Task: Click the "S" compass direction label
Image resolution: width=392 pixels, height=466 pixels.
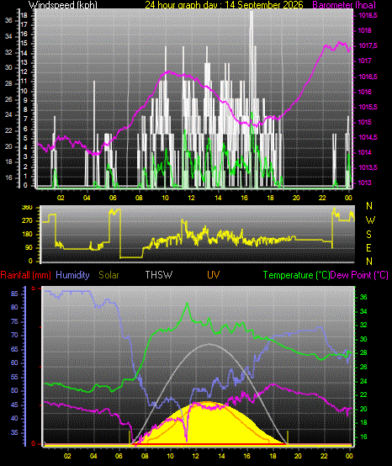Action: [x=368, y=235]
